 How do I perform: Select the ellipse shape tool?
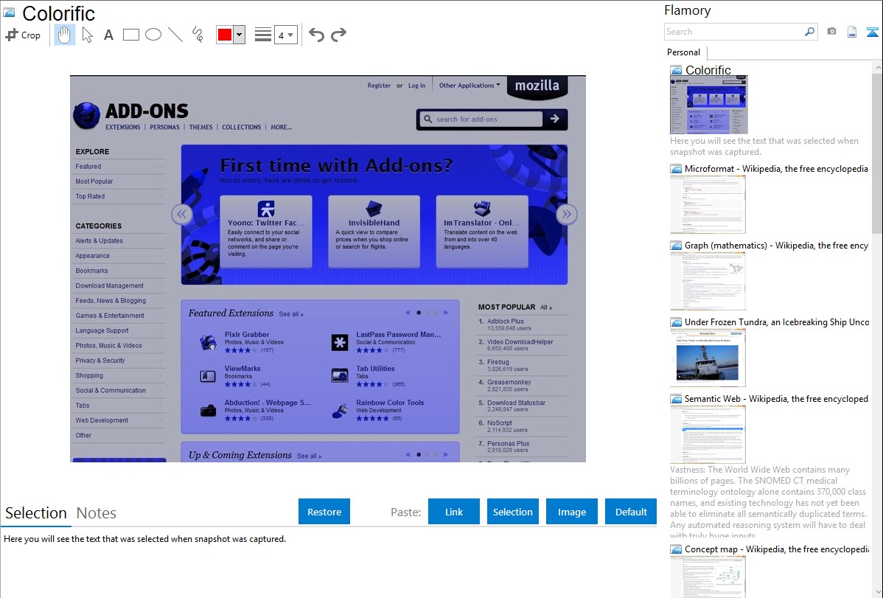click(x=153, y=35)
